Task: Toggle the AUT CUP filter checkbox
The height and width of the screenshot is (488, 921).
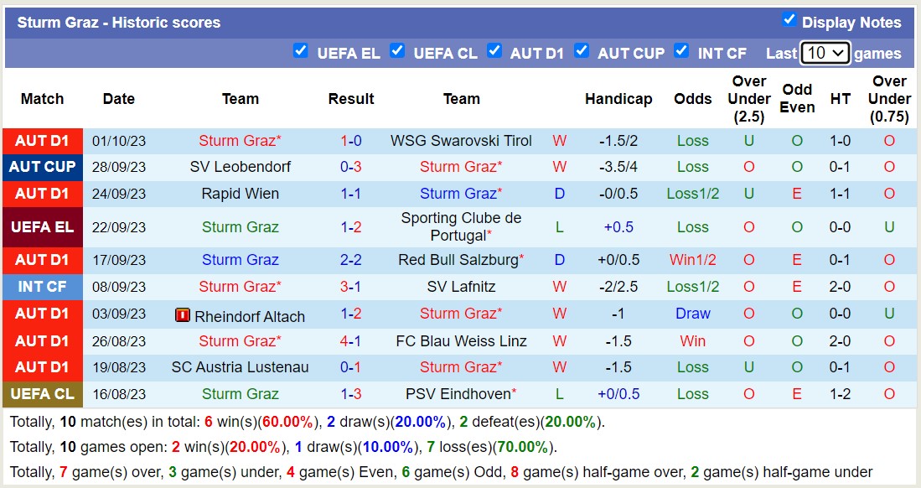Action: click(x=581, y=50)
